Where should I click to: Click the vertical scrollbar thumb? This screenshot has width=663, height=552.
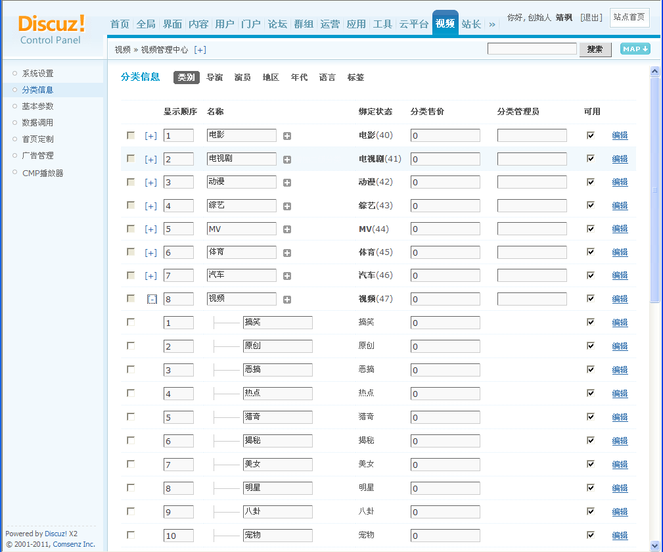[654, 191]
